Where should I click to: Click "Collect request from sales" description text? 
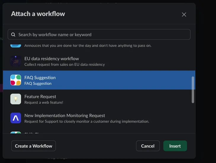[65, 64]
